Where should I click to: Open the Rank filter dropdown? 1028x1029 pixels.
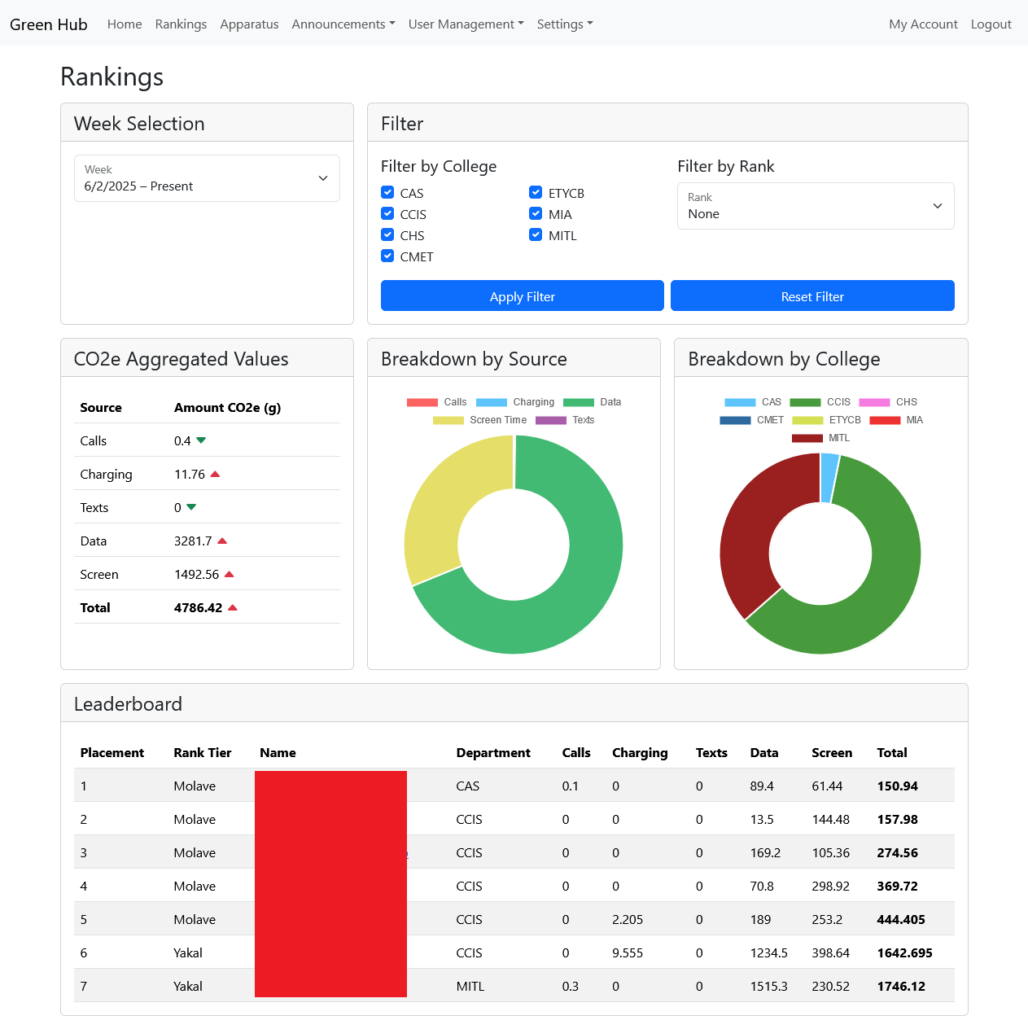815,206
